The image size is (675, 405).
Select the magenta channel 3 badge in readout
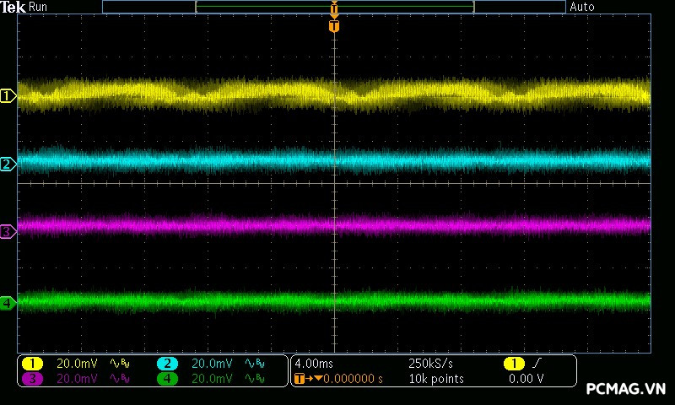(32, 379)
